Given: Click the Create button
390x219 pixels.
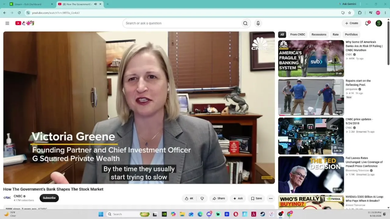Looking at the screenshot, I should pyautogui.click(x=352, y=23).
